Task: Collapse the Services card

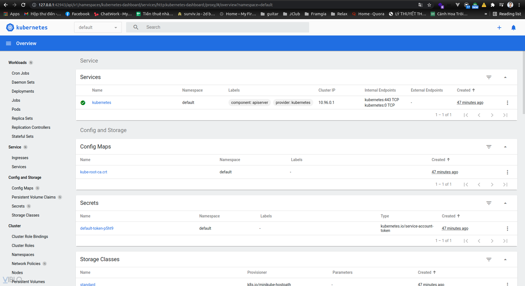Action: [505, 77]
